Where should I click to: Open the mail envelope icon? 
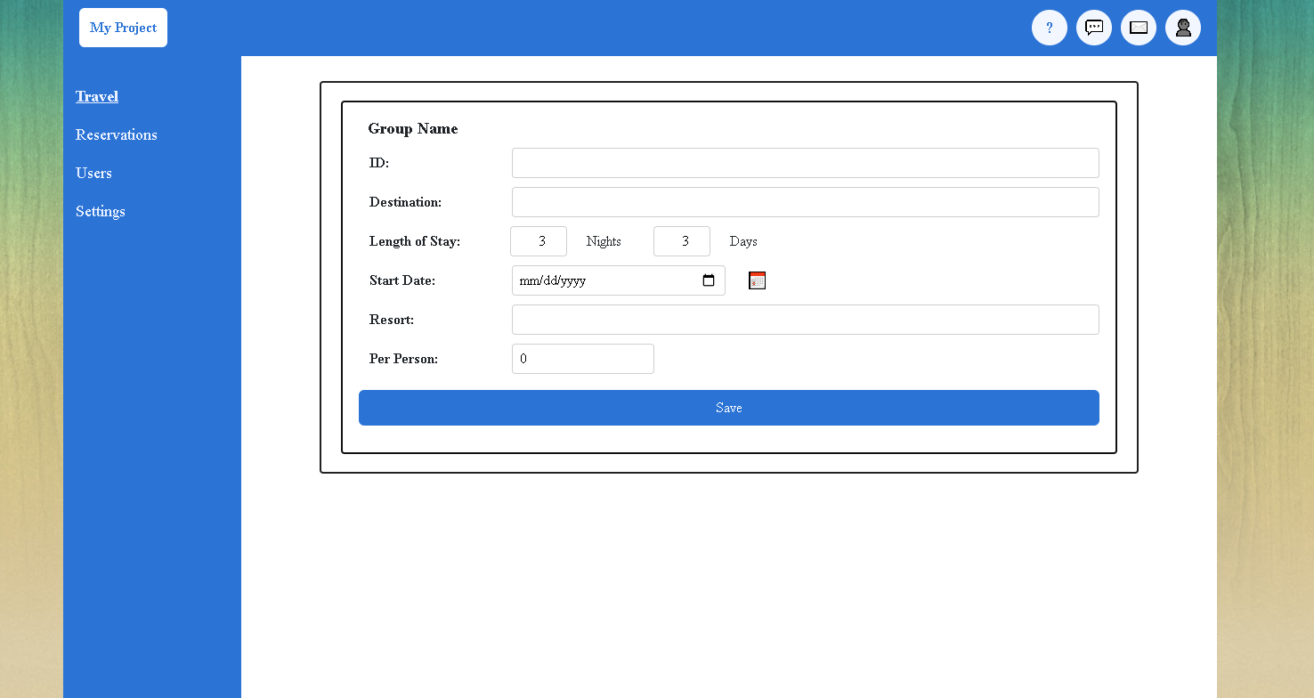(x=1139, y=28)
